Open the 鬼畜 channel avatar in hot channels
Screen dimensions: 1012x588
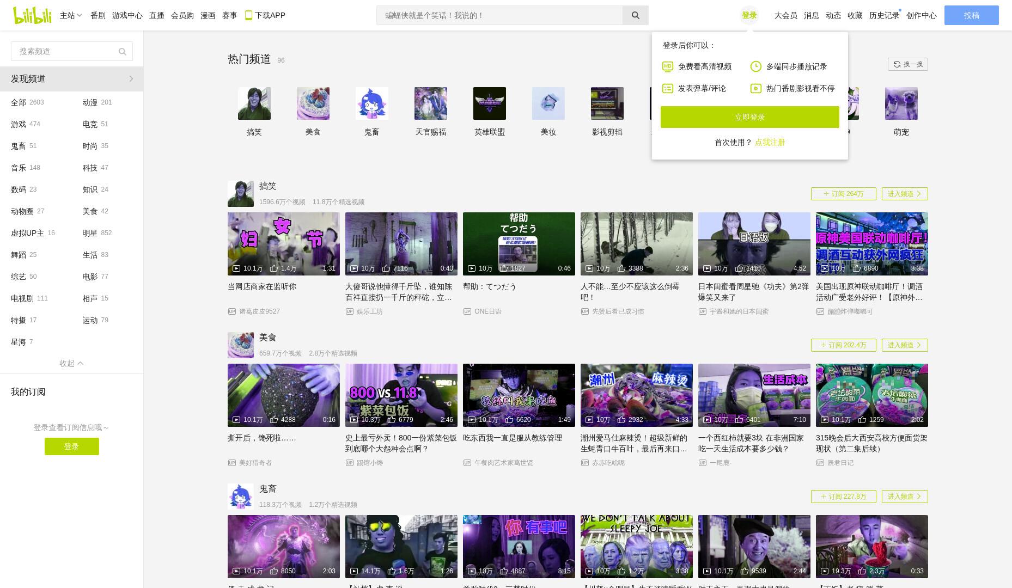click(x=372, y=103)
